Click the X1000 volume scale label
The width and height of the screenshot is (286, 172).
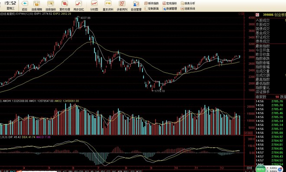click(248, 133)
